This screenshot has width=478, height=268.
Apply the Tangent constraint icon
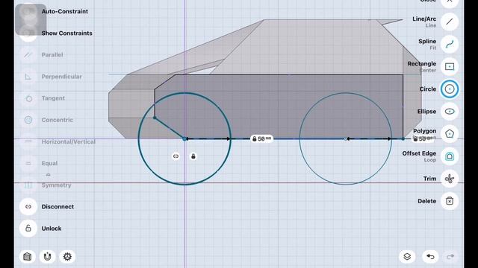pyautogui.click(x=28, y=98)
